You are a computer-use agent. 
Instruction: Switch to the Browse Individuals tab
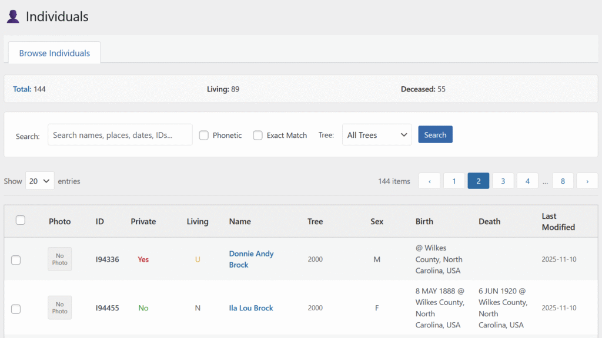coord(54,53)
